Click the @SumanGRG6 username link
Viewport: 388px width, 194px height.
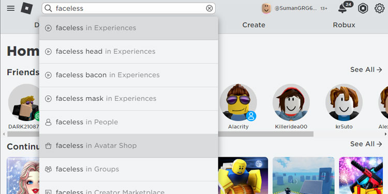tap(295, 8)
